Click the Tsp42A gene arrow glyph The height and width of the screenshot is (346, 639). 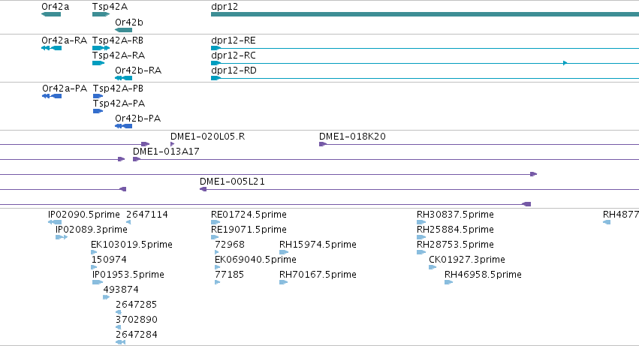(101, 15)
